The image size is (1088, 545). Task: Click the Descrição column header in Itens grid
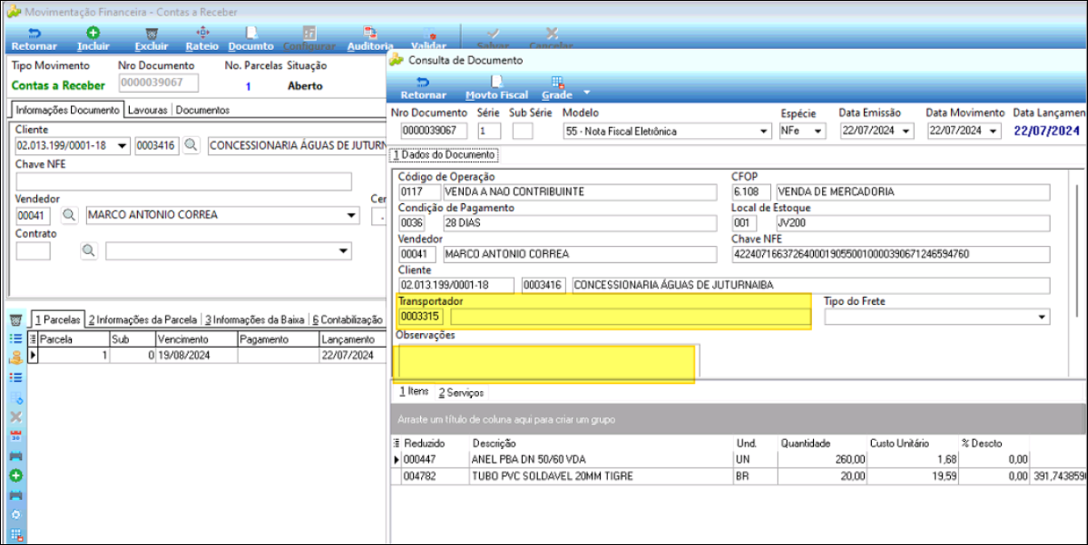click(601, 443)
